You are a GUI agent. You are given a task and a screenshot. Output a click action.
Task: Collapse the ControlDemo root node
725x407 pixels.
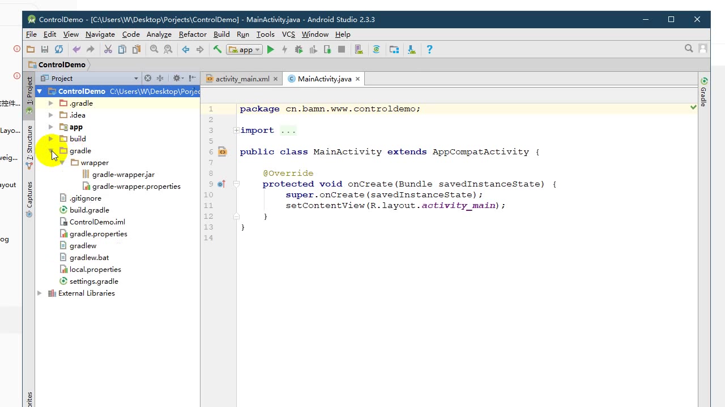[40, 91]
